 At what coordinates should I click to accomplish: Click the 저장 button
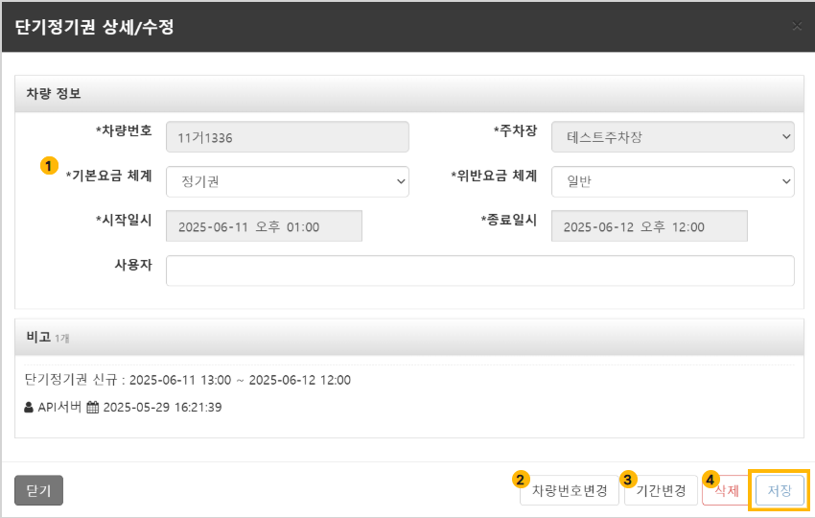point(780,490)
